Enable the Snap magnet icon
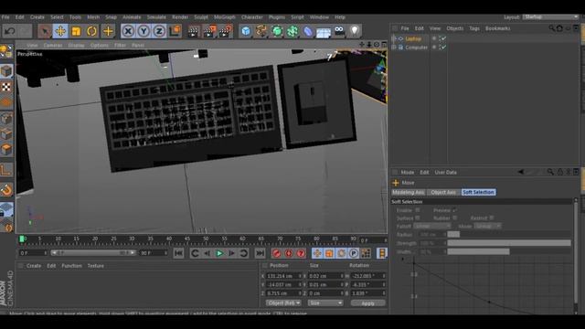 [6, 190]
